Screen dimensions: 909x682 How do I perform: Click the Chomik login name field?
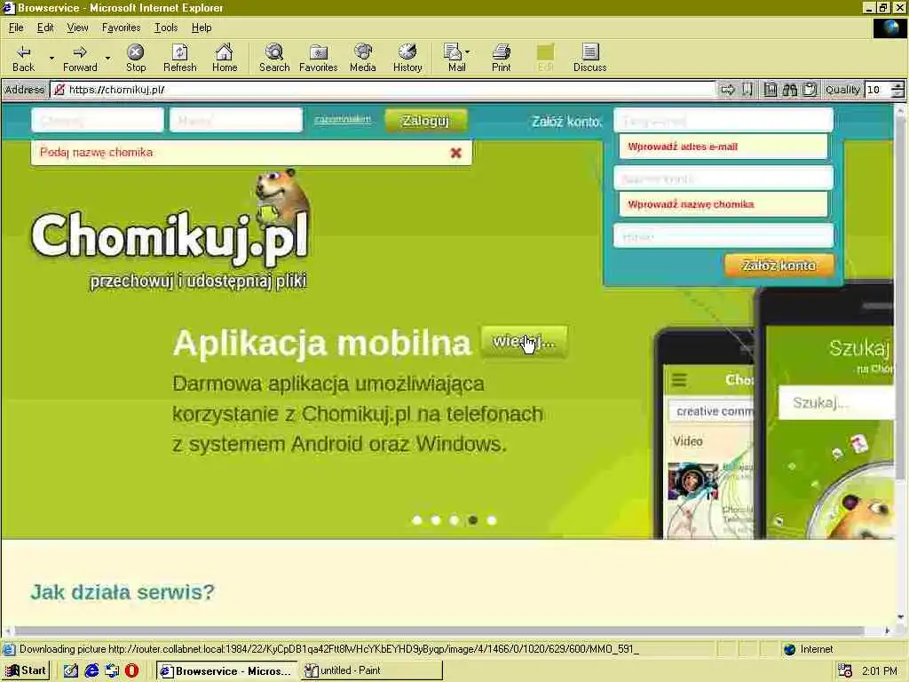pyautogui.click(x=98, y=121)
